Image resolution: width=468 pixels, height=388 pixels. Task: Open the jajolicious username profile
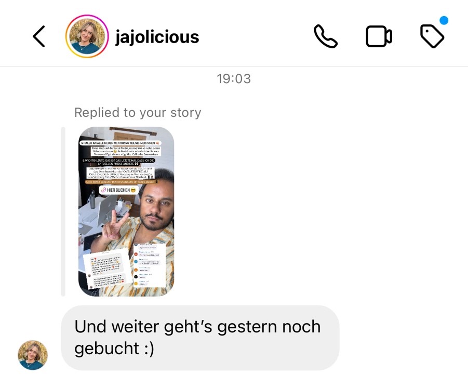pyautogui.click(x=157, y=37)
